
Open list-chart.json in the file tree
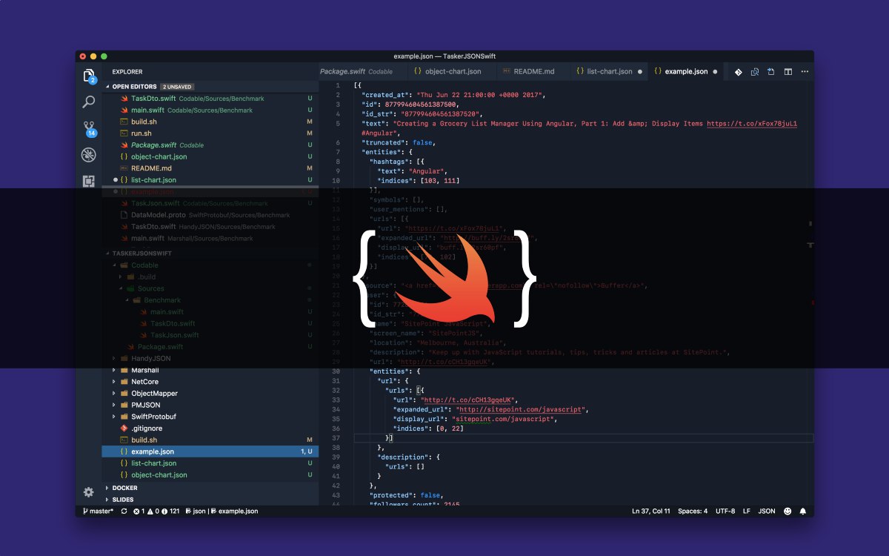[x=210, y=463]
